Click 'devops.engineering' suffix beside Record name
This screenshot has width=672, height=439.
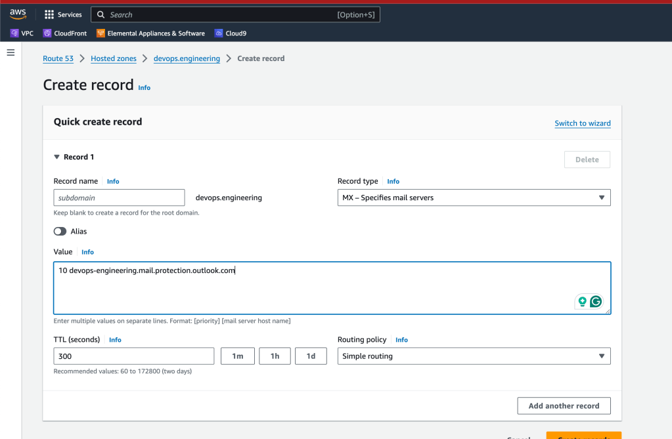(x=229, y=198)
